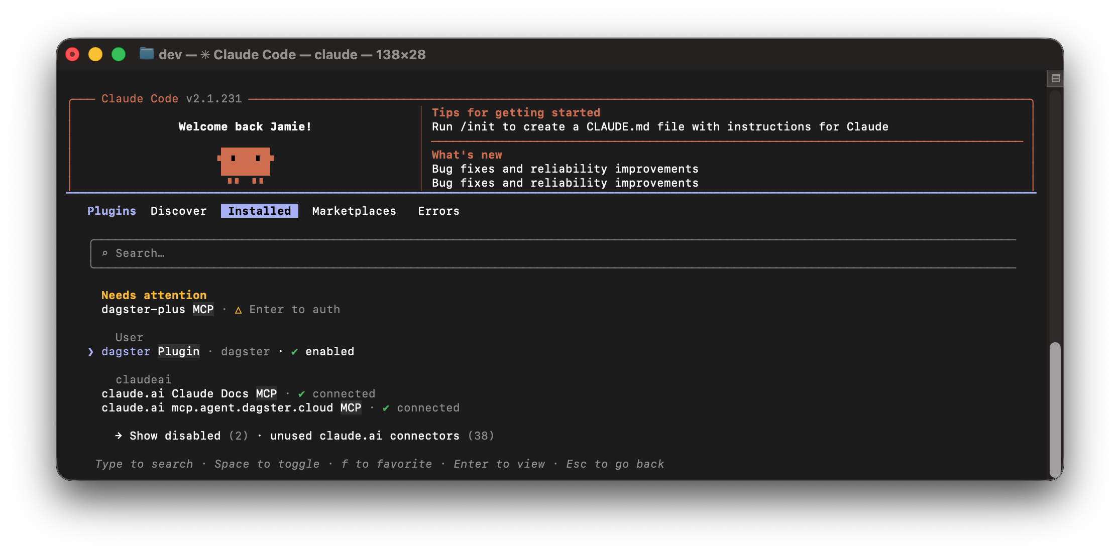The height and width of the screenshot is (555, 1120).
Task: Click the search magnifier icon
Action: point(105,253)
